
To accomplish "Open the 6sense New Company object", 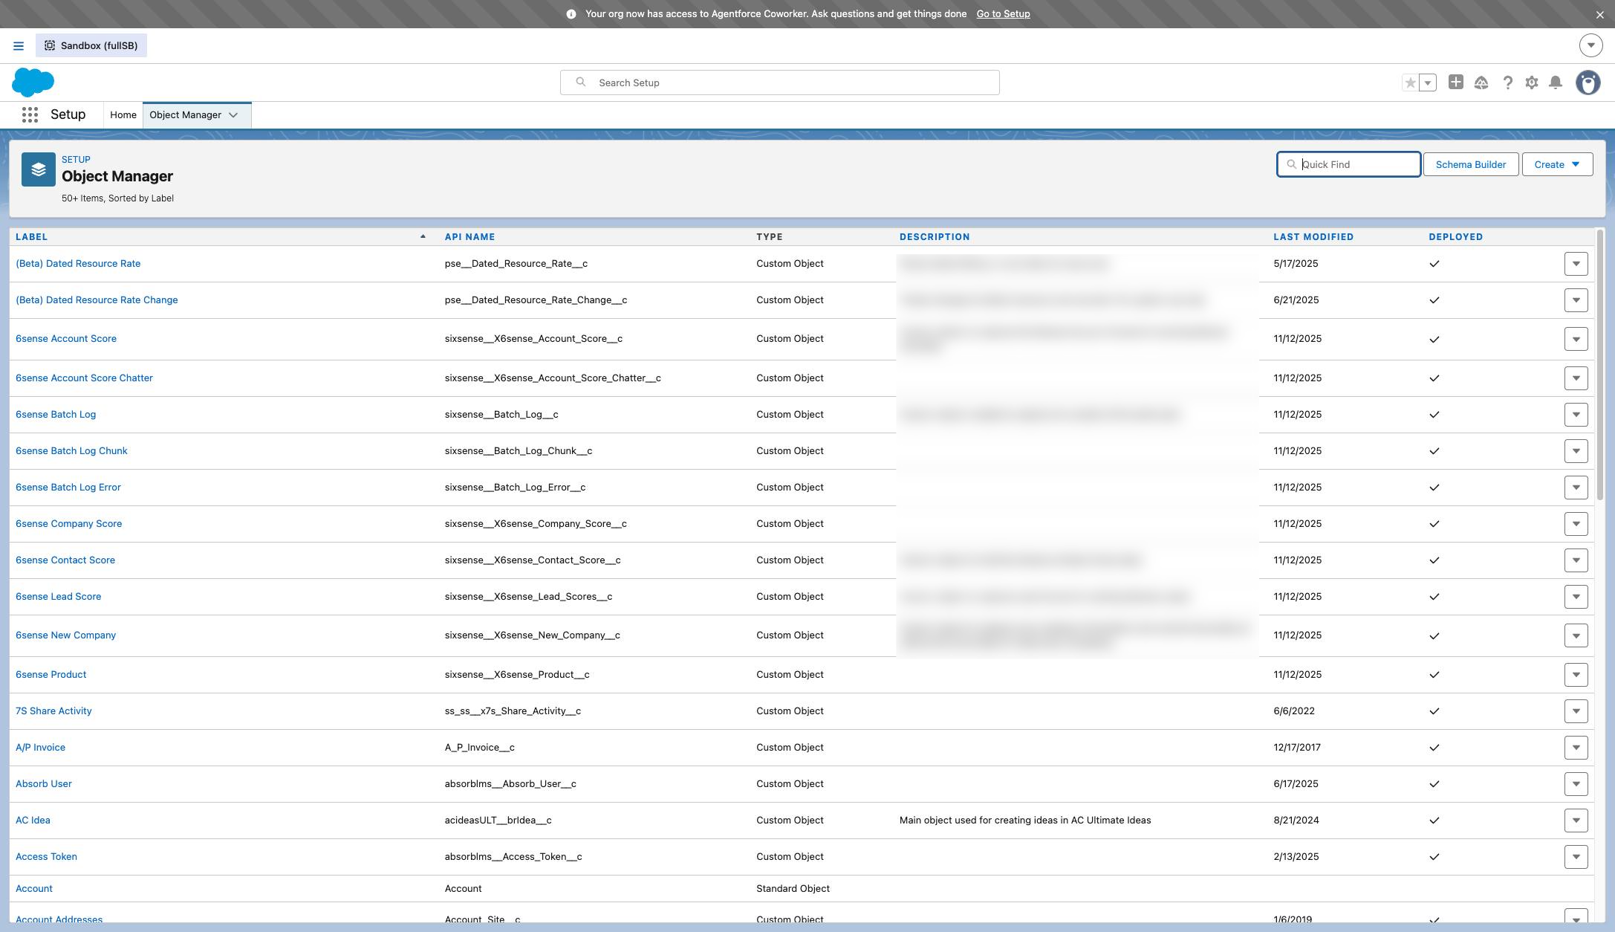I will pyautogui.click(x=65, y=635).
